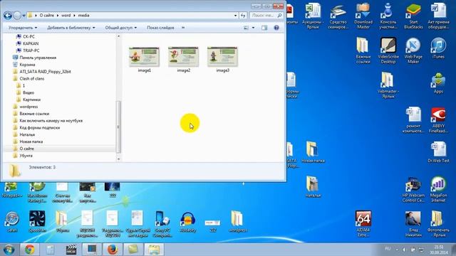Show hidden tray icons arrow
The width and height of the screenshot is (456, 256).
397,250
